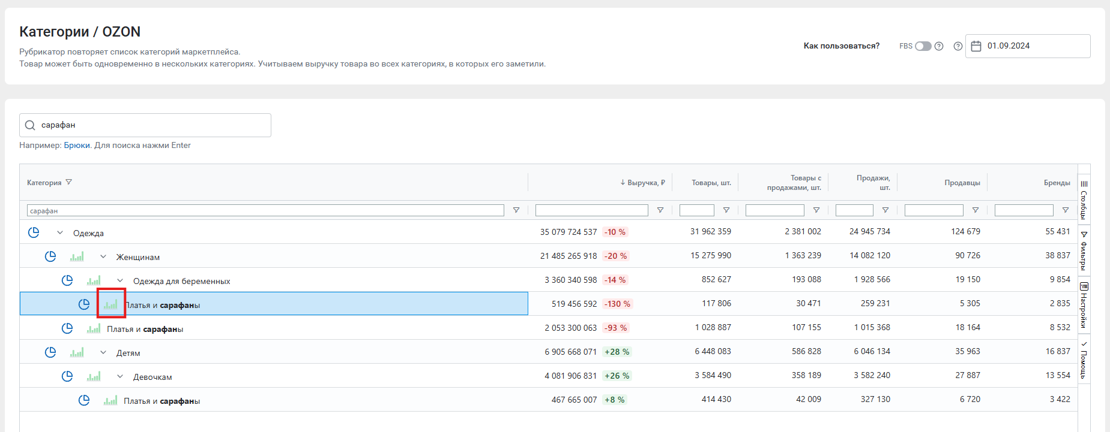Open bar chart in 519 456 592 revenue row

pyautogui.click(x=110, y=304)
